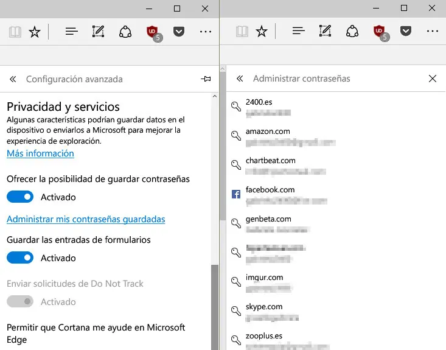Close the Administrar contraseñas panel

[433, 79]
